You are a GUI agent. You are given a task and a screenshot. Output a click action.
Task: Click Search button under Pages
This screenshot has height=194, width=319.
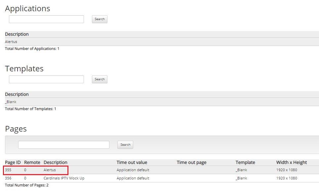click(125, 145)
